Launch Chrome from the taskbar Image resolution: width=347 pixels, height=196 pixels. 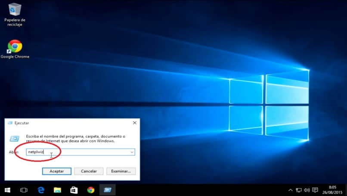[x=91, y=190]
